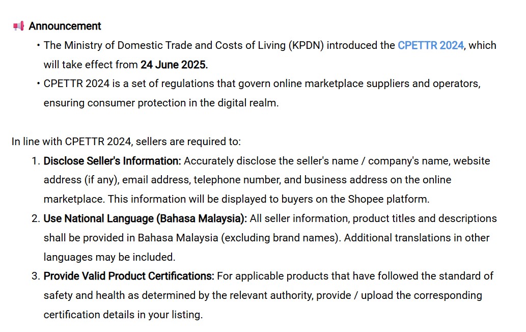The height and width of the screenshot is (332, 526).
Task: Click the Announcement heading text
Action: 65,26
